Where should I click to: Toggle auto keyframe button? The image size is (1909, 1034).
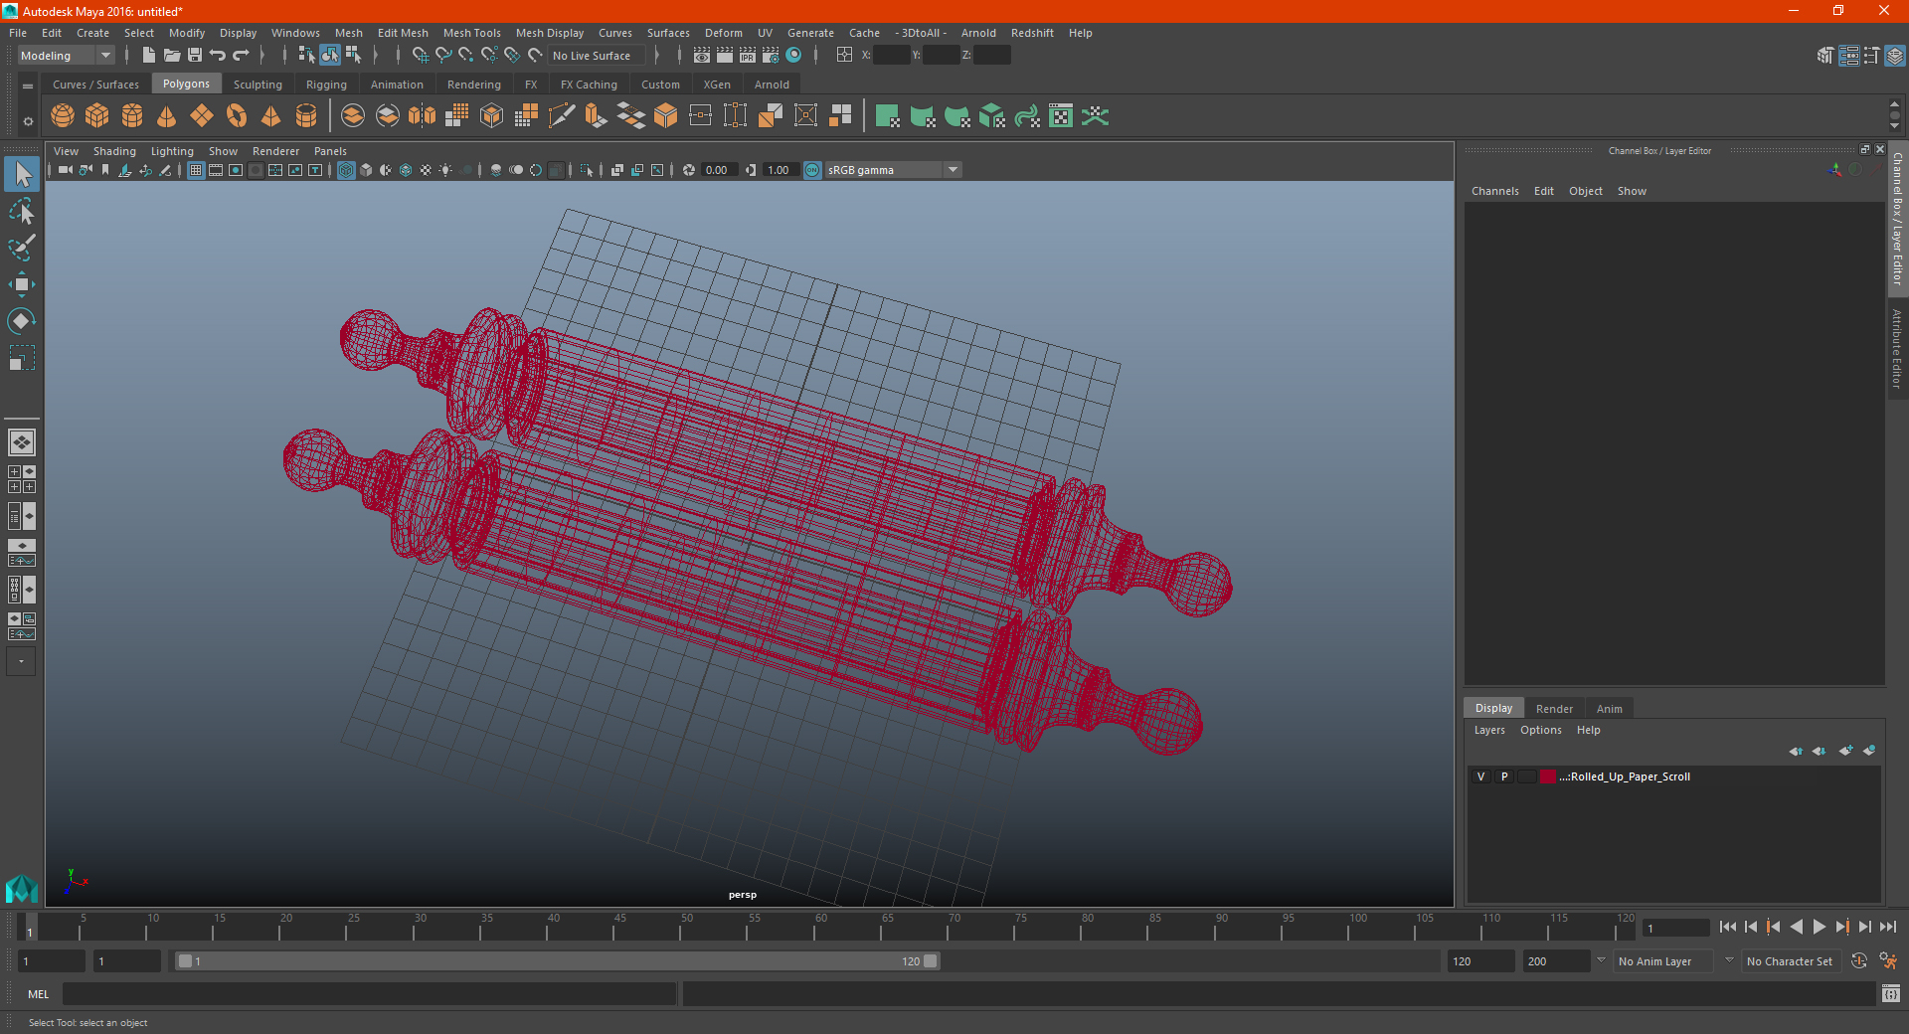[1859, 961]
